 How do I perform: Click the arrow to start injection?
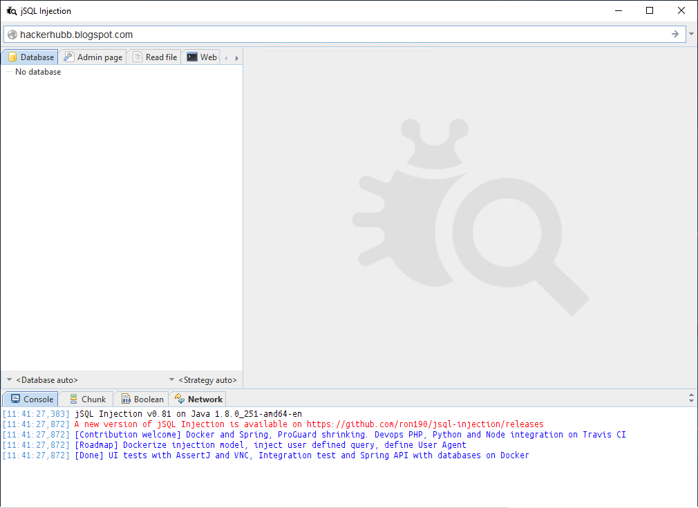pyautogui.click(x=675, y=35)
